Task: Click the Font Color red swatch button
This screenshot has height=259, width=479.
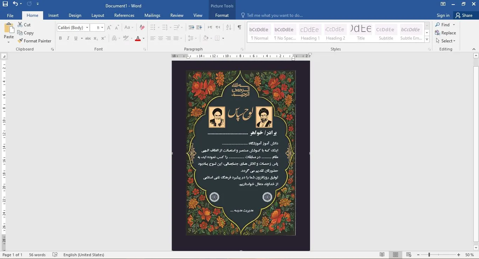Action: click(138, 38)
